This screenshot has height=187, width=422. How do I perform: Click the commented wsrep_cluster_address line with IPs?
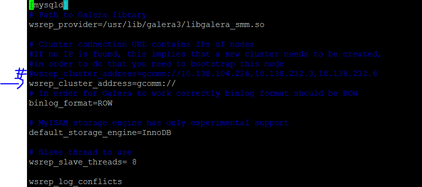click(203, 74)
